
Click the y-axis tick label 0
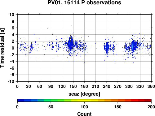point(13,48)
